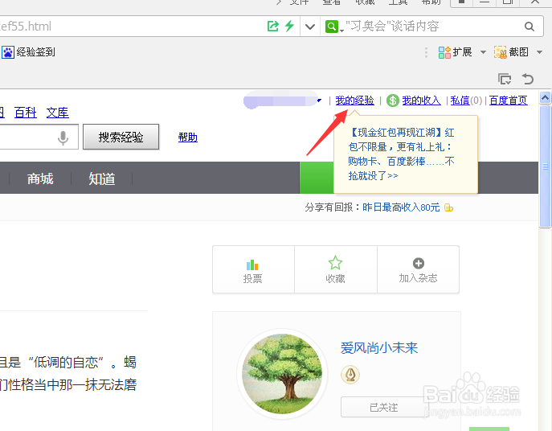
Task: Click the undo arrow icon under the toolbar
Action: pos(528,79)
